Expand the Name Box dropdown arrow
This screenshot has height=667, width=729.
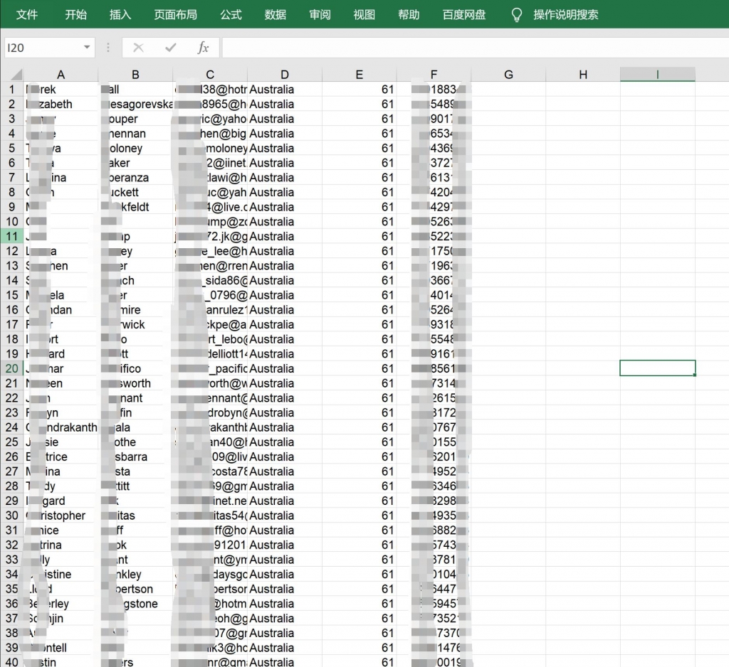click(x=87, y=48)
